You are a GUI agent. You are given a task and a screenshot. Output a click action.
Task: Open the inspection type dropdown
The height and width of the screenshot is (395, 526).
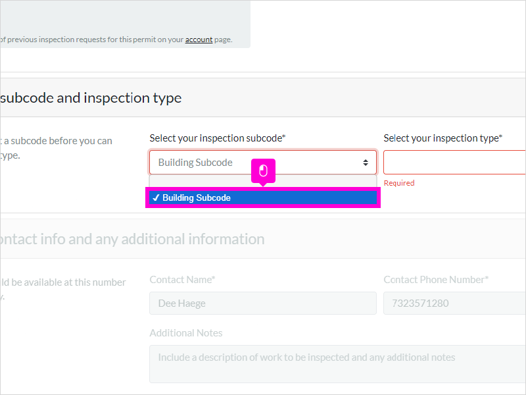click(454, 162)
